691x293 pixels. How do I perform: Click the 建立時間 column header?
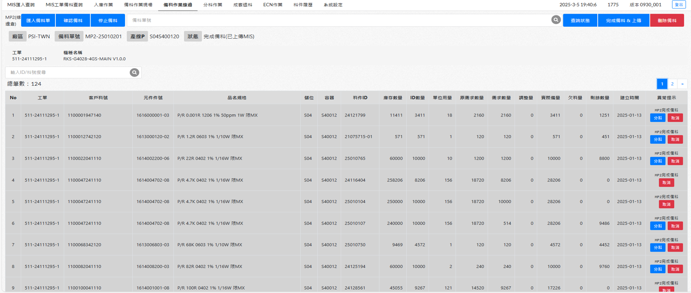(629, 98)
